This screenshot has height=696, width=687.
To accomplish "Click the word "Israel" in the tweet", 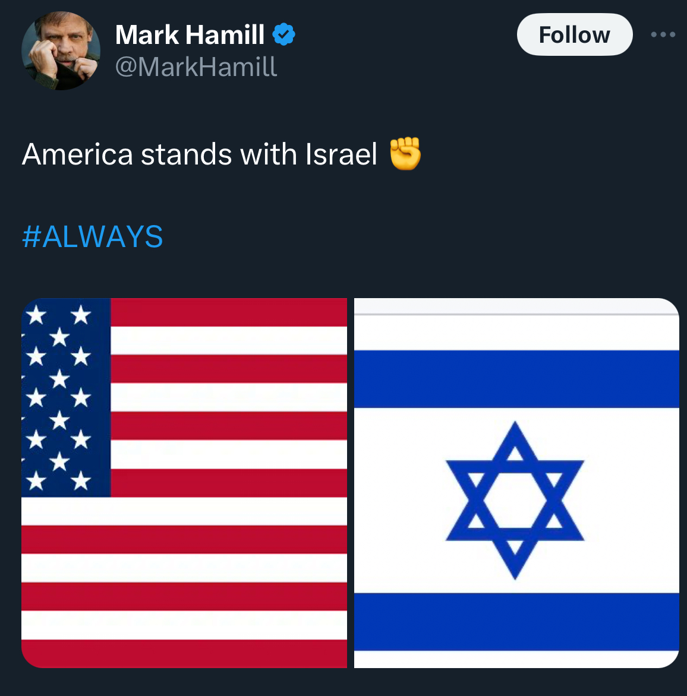I will click(341, 154).
